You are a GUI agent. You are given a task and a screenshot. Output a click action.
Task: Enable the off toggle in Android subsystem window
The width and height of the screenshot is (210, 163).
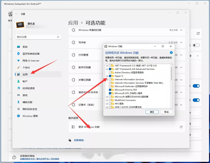click(196, 45)
